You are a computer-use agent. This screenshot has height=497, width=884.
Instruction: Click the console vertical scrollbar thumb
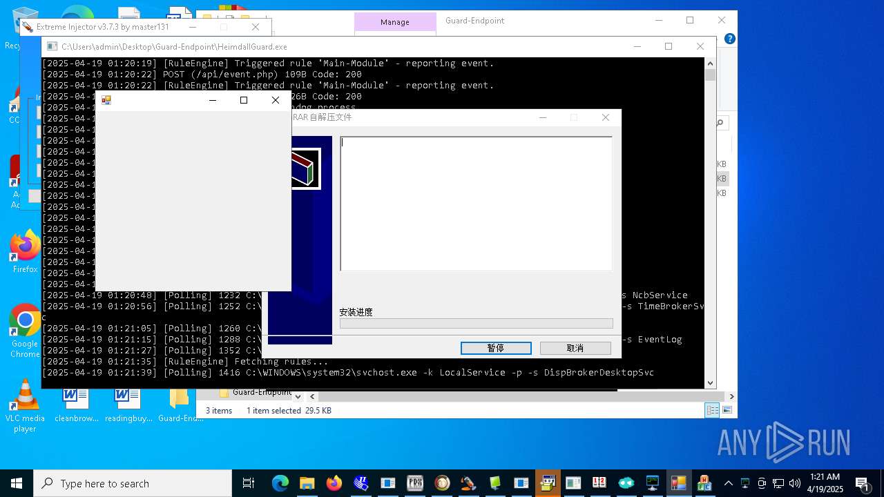click(710, 75)
